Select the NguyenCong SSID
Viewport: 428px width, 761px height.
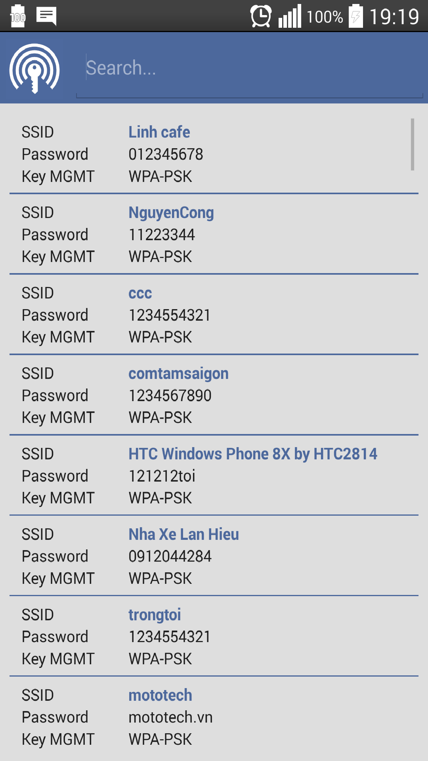click(x=171, y=212)
